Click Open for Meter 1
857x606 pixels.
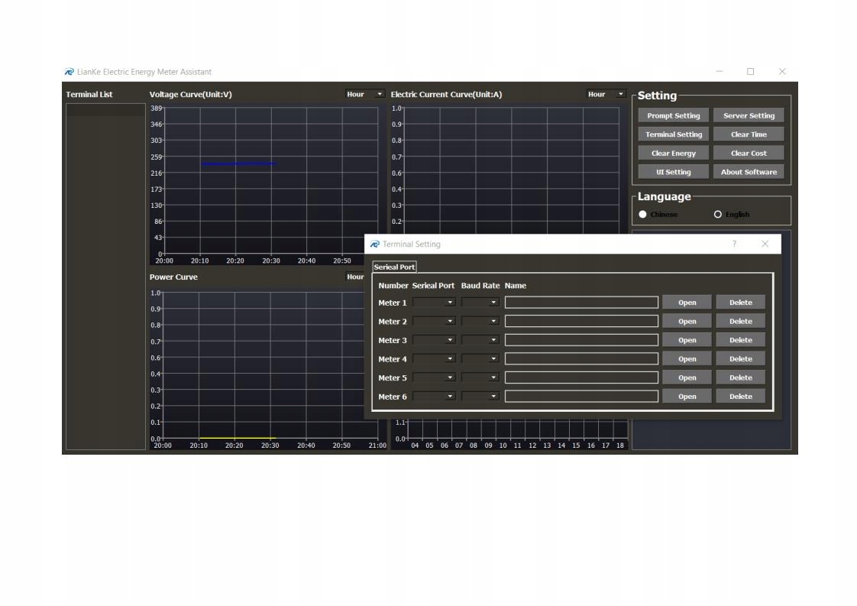click(687, 303)
